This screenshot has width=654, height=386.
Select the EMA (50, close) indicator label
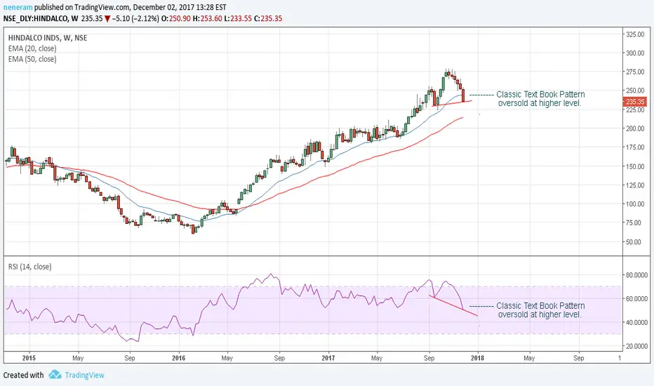click(x=32, y=59)
